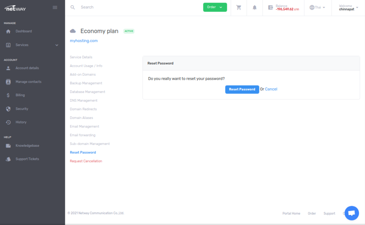Viewport: 365px width, 225px height.
Task: Click the Billing dollar icon
Action: [8, 95]
